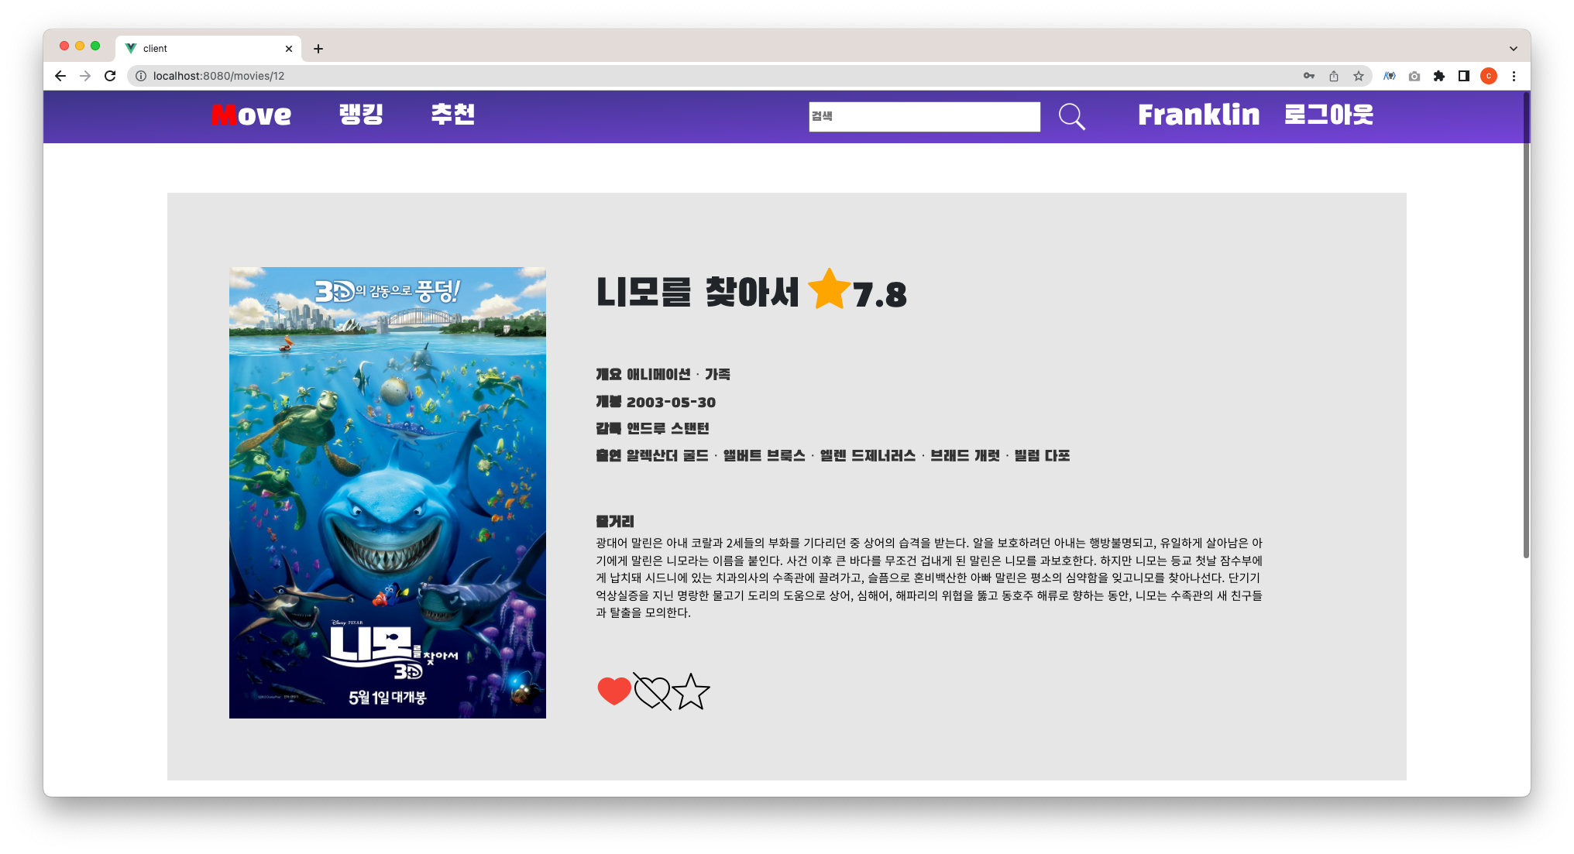This screenshot has height=854, width=1574.
Task: Bookmark page with the star icon
Action: (x=1359, y=76)
